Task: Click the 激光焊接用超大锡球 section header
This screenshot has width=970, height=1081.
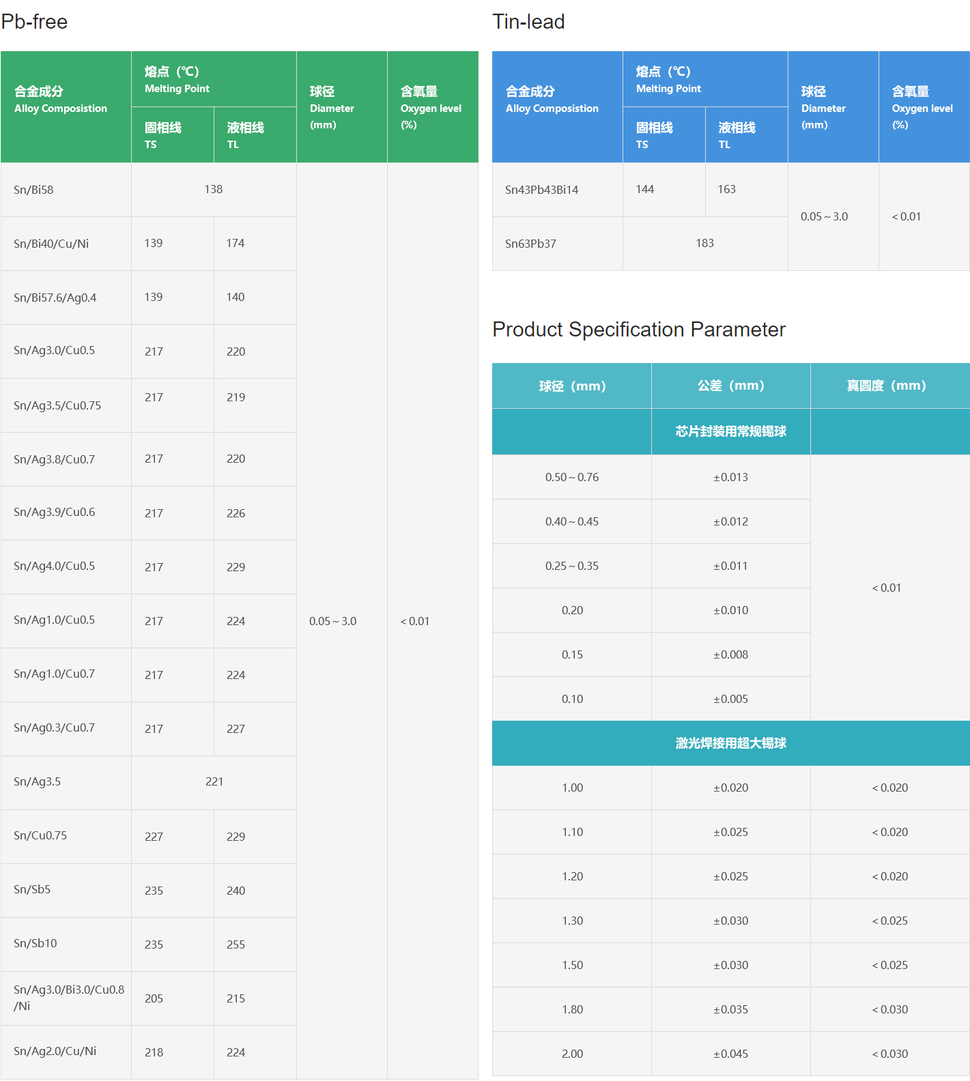Action: tap(730, 743)
